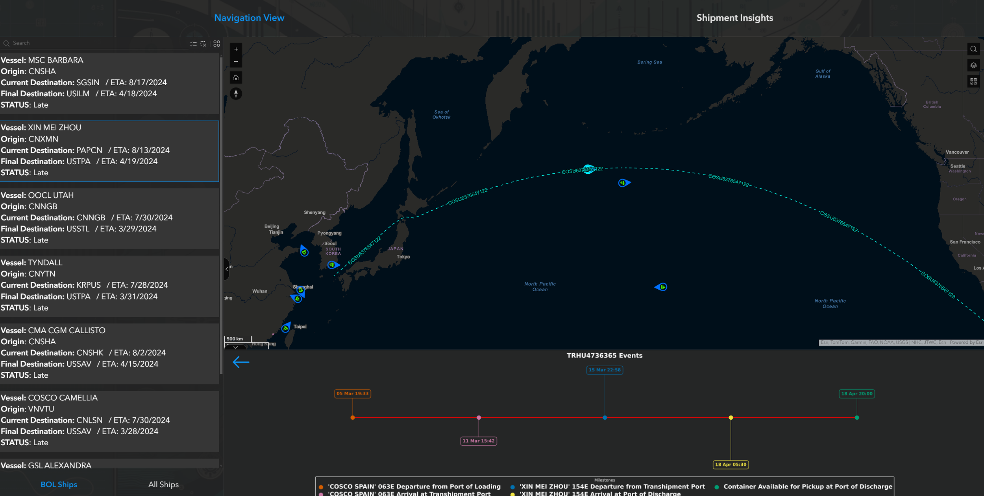Viewport: 984px width, 496px height.
Task: Toggle 'XIN MEI ZHOU' Departure from Transhipment legend
Action: pyautogui.click(x=611, y=487)
